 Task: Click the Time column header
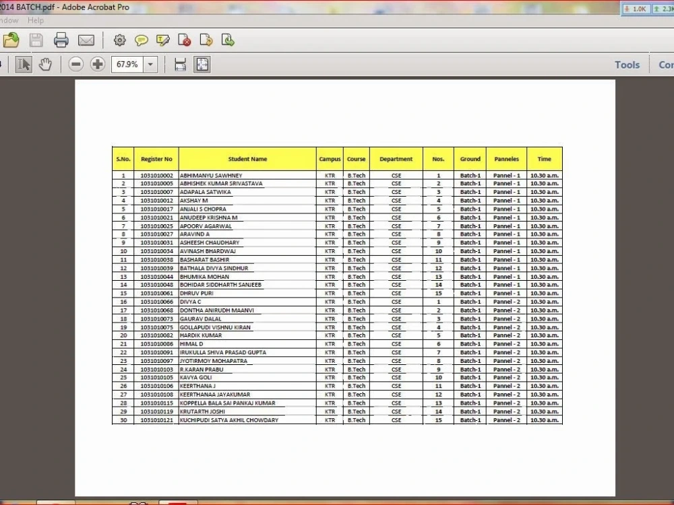click(x=544, y=159)
